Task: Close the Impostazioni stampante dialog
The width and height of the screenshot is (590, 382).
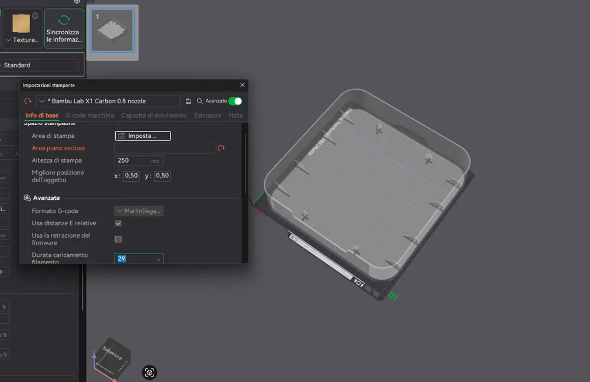Action: click(242, 85)
